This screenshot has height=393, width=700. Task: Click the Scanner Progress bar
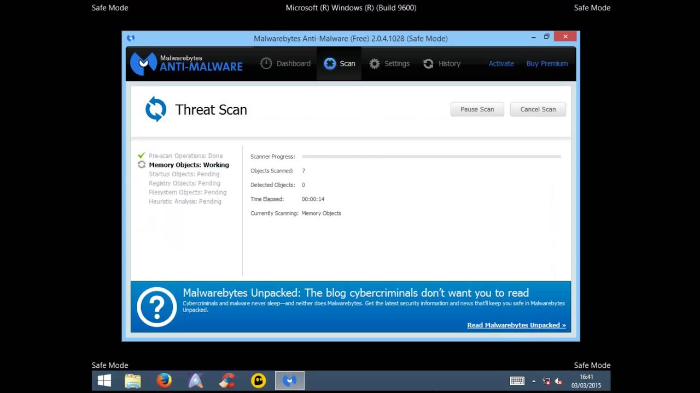(x=431, y=157)
